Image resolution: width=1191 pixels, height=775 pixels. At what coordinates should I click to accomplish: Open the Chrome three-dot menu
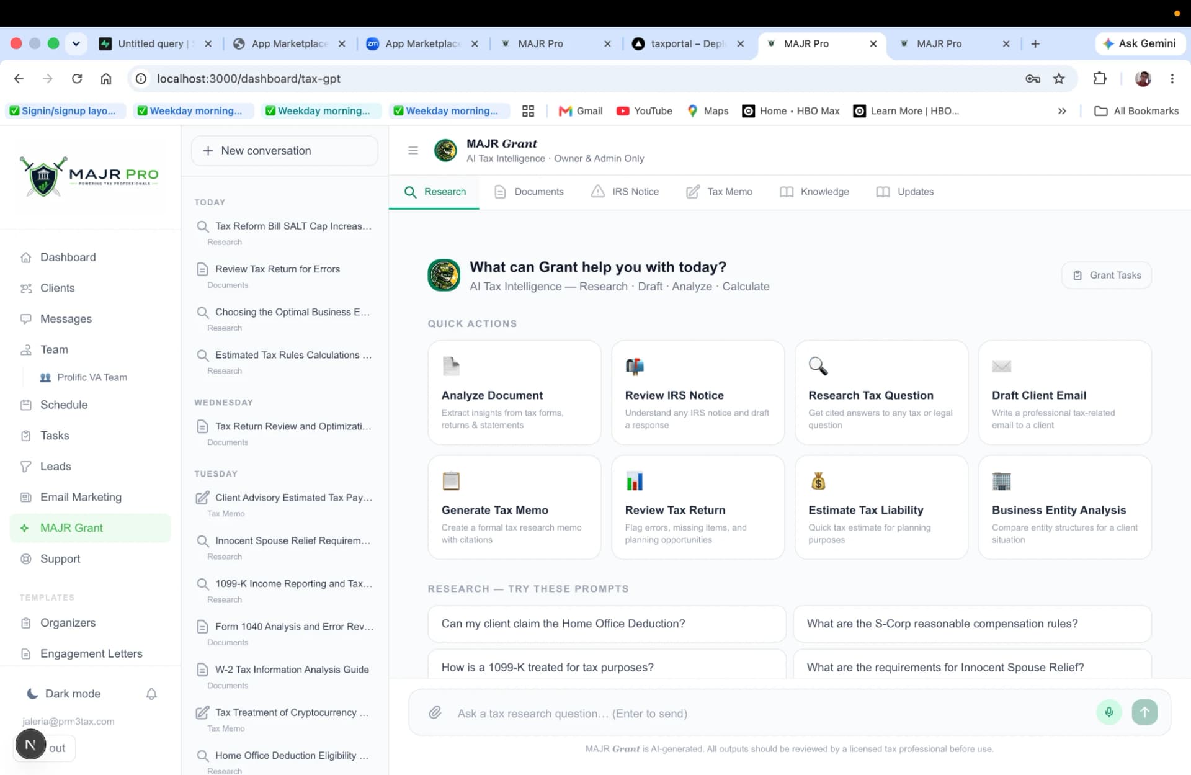coord(1172,79)
